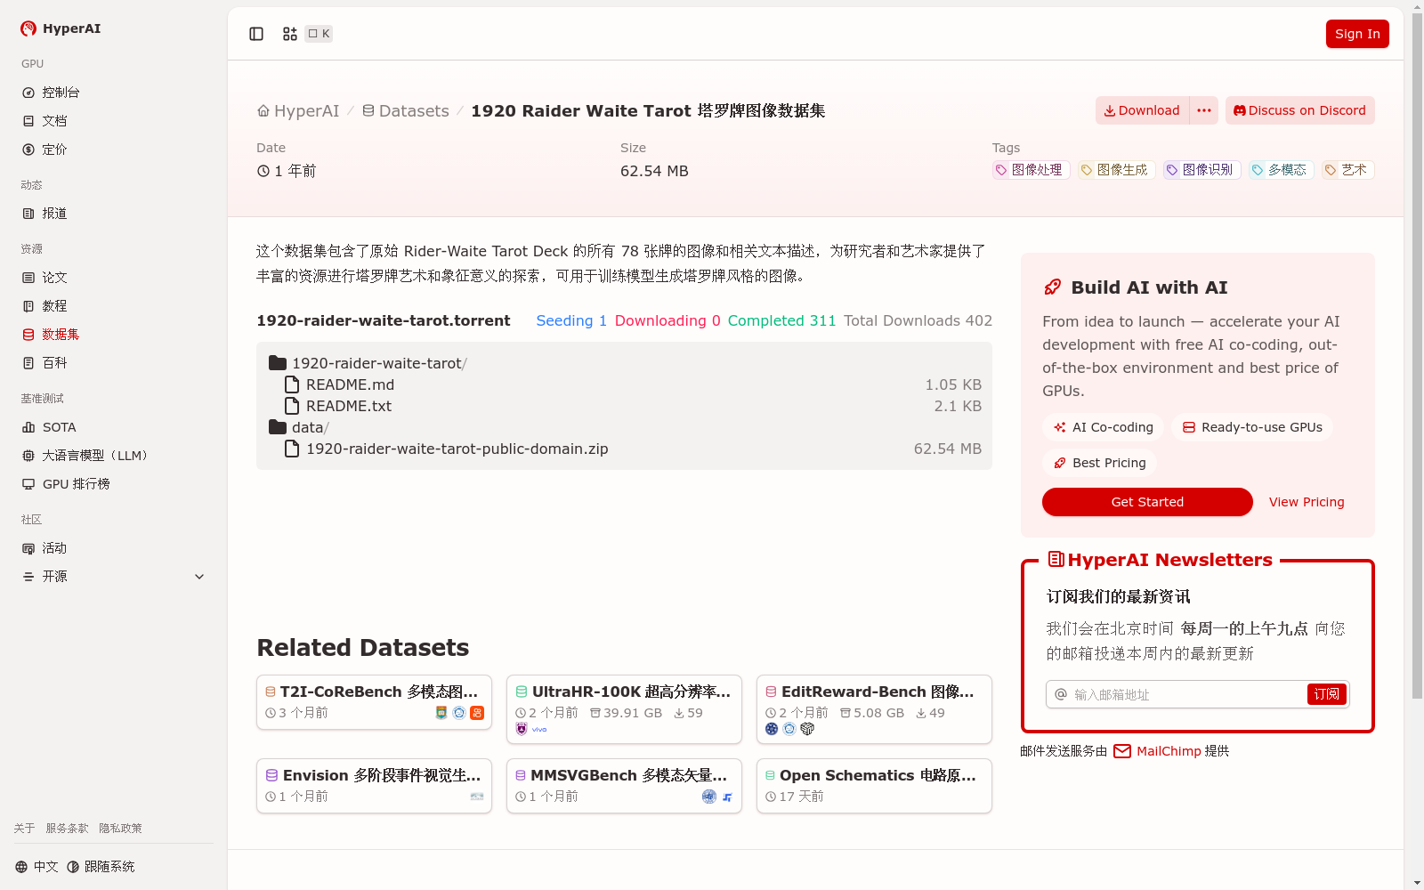Image resolution: width=1424 pixels, height=890 pixels.
Task: Expand the 开源 sidebar section
Action: point(114,577)
